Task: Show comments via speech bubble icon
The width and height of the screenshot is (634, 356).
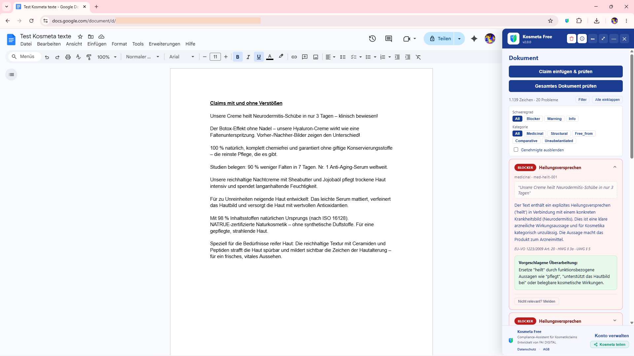Action: point(389,39)
